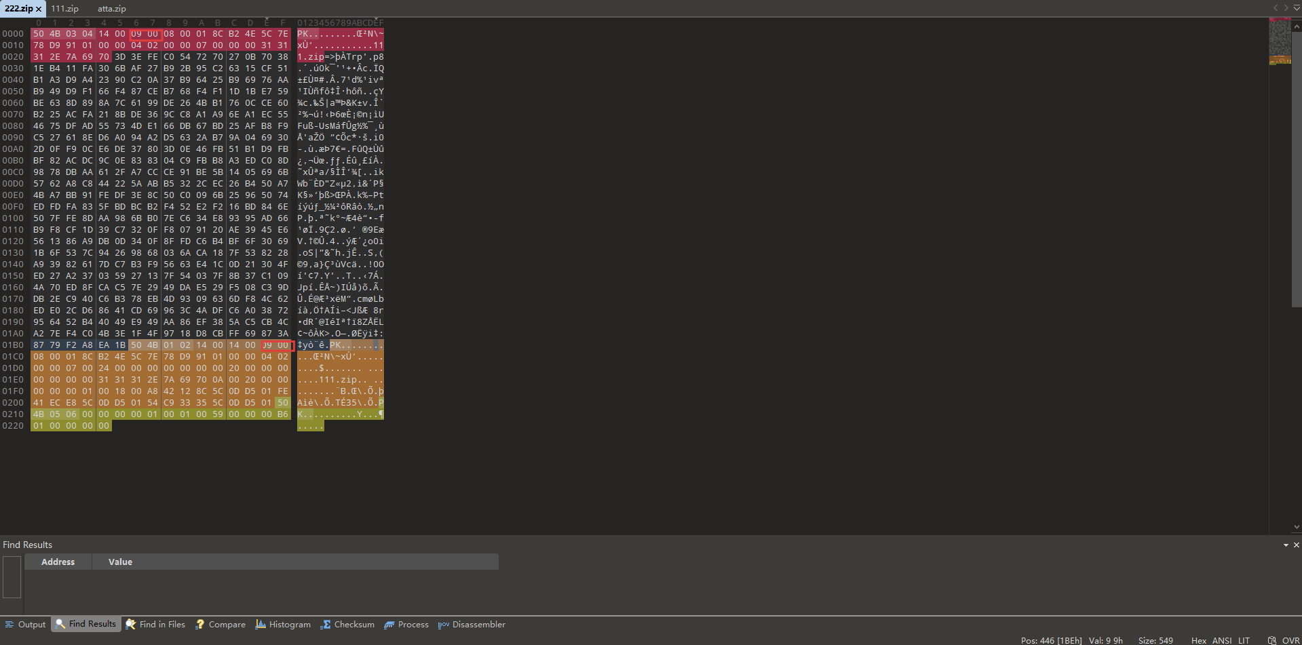
Task: Click the '111.zip' text in ASCII column
Action: coord(338,380)
